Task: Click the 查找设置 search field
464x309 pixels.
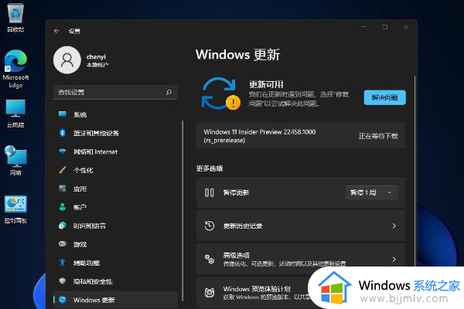Action: click(115, 92)
